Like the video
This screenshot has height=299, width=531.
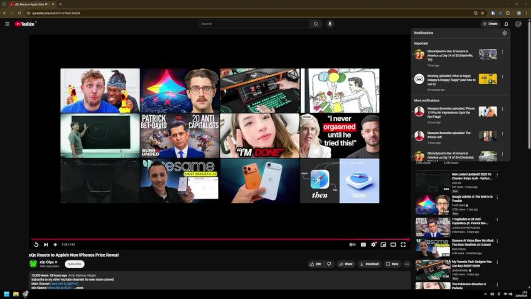tap(315, 264)
